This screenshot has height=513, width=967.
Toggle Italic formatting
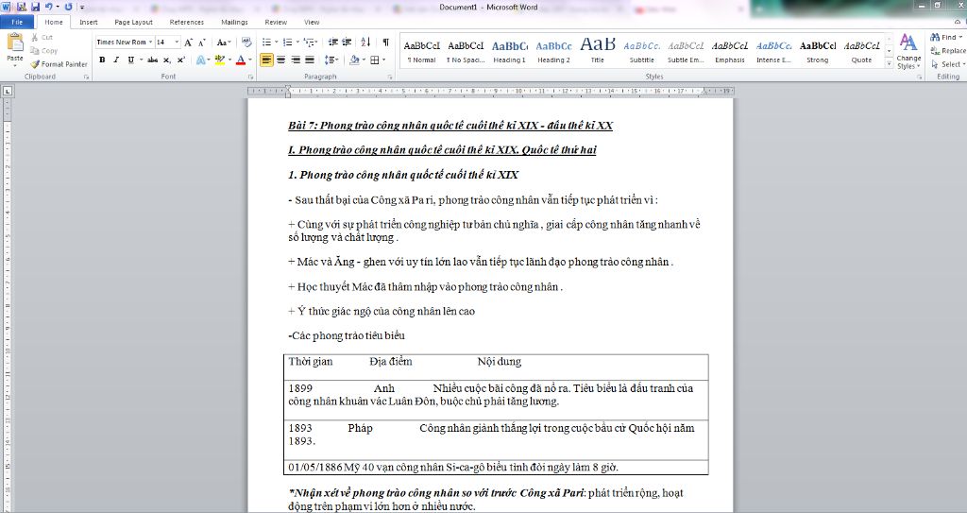pos(116,60)
